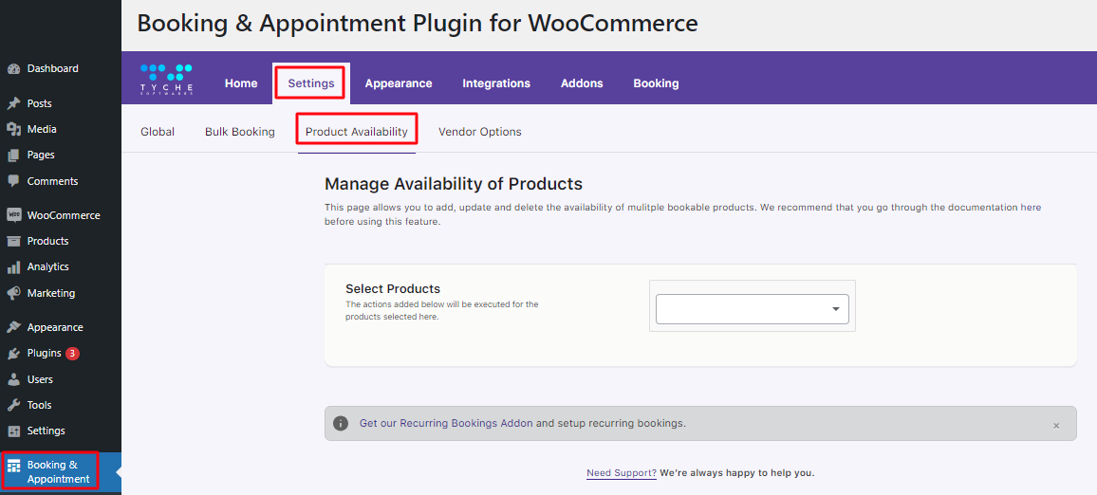Switch to the Appearance plugin tab
This screenshot has height=495, width=1097.
click(399, 83)
